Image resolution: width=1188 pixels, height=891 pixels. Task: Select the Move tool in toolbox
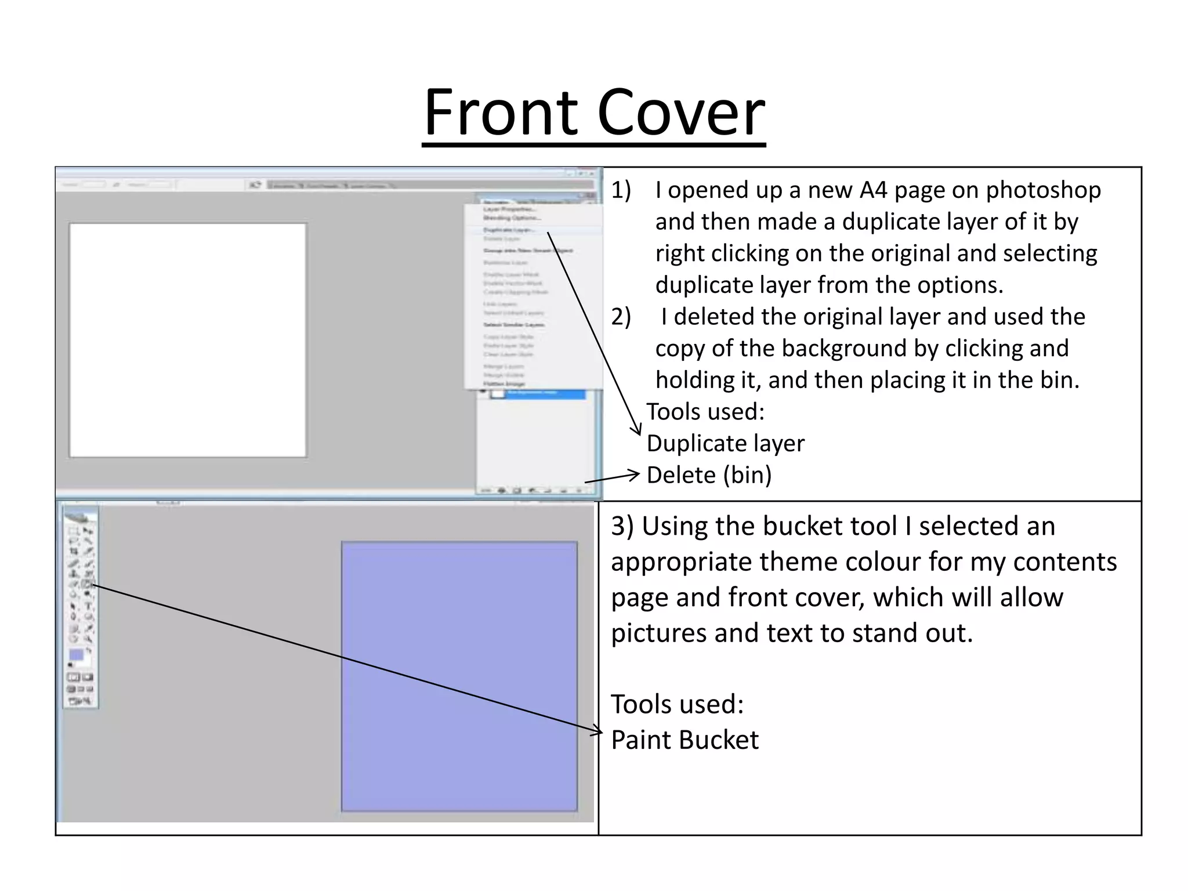click(x=87, y=530)
